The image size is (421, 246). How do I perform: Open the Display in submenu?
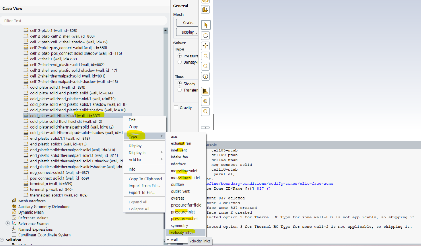145,153
